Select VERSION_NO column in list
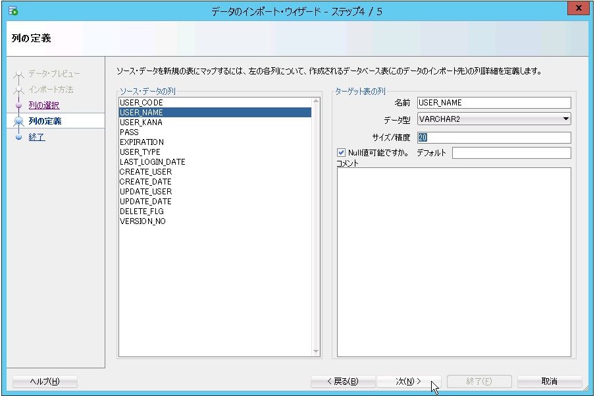The image size is (595, 396). pyautogui.click(x=142, y=221)
